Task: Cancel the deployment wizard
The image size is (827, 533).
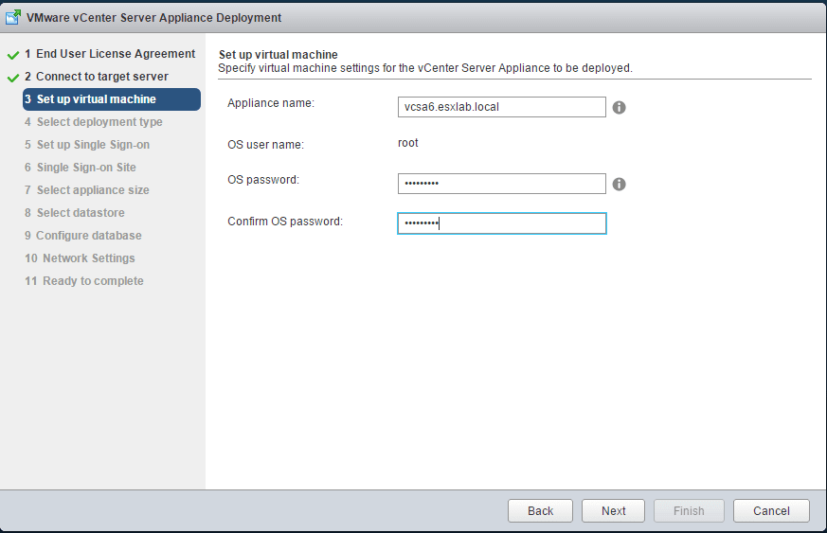Action: [x=771, y=511]
